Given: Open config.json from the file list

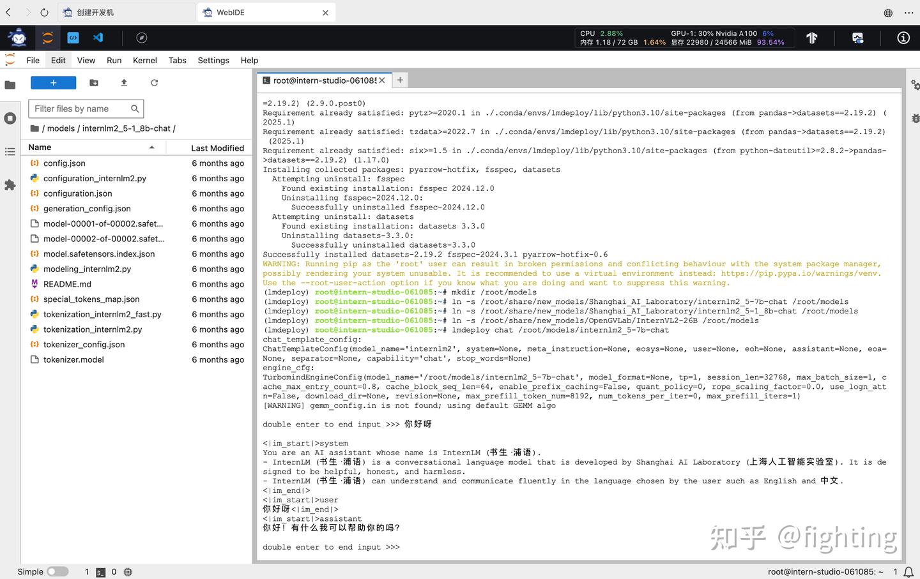Looking at the screenshot, I should point(64,163).
